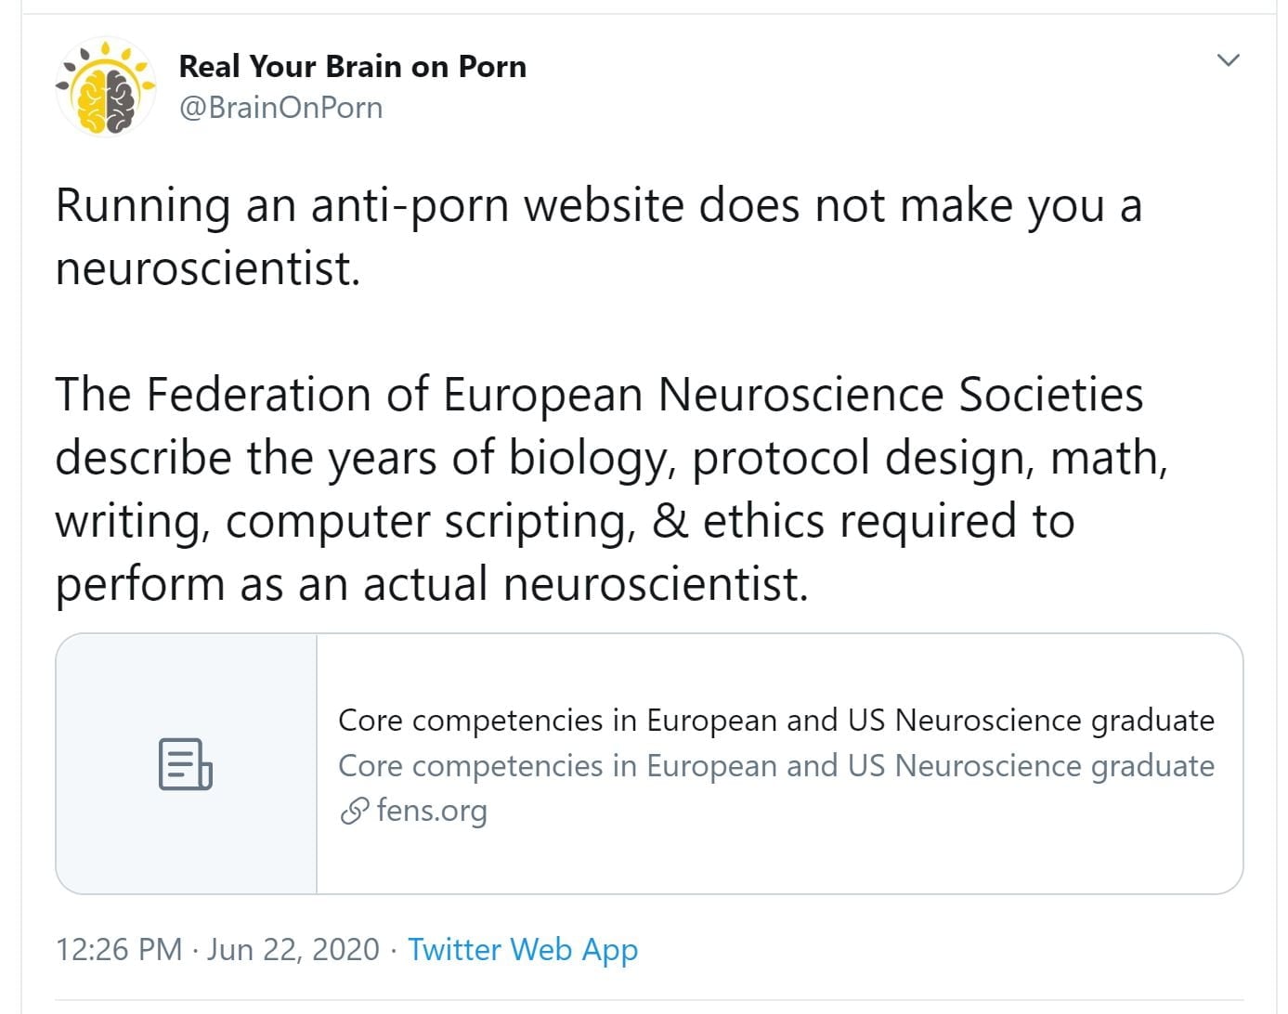
Task: Click the 12:26 PM tweet time
Action: [119, 949]
